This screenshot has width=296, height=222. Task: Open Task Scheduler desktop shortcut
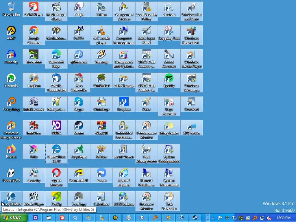tap(169, 201)
